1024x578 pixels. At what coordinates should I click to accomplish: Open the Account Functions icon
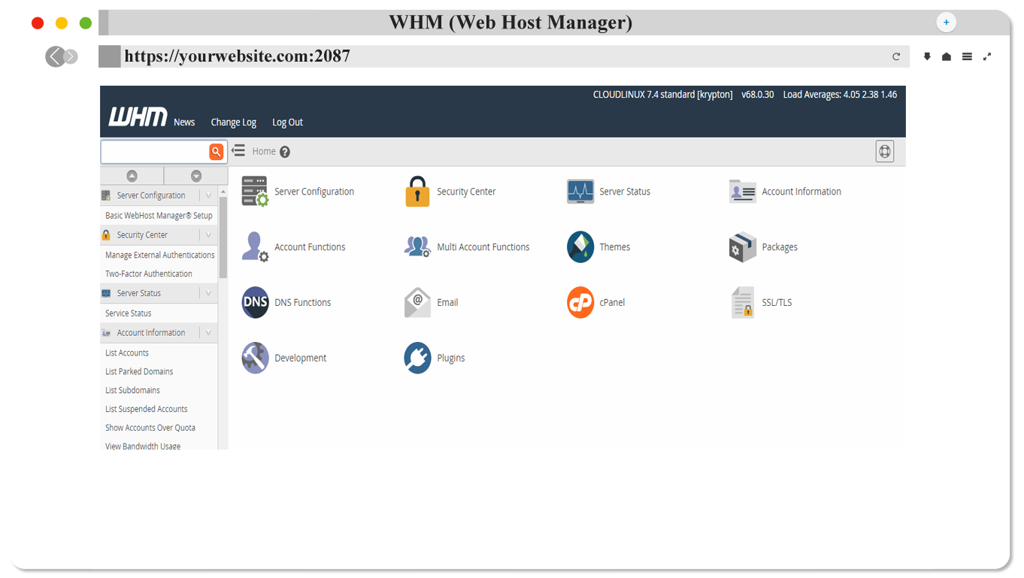click(x=255, y=247)
